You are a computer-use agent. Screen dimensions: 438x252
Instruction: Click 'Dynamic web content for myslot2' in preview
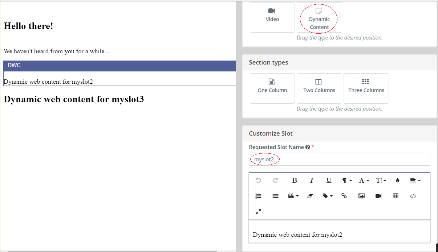click(48, 82)
